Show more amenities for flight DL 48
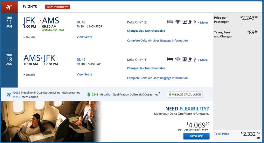 (203, 23)
